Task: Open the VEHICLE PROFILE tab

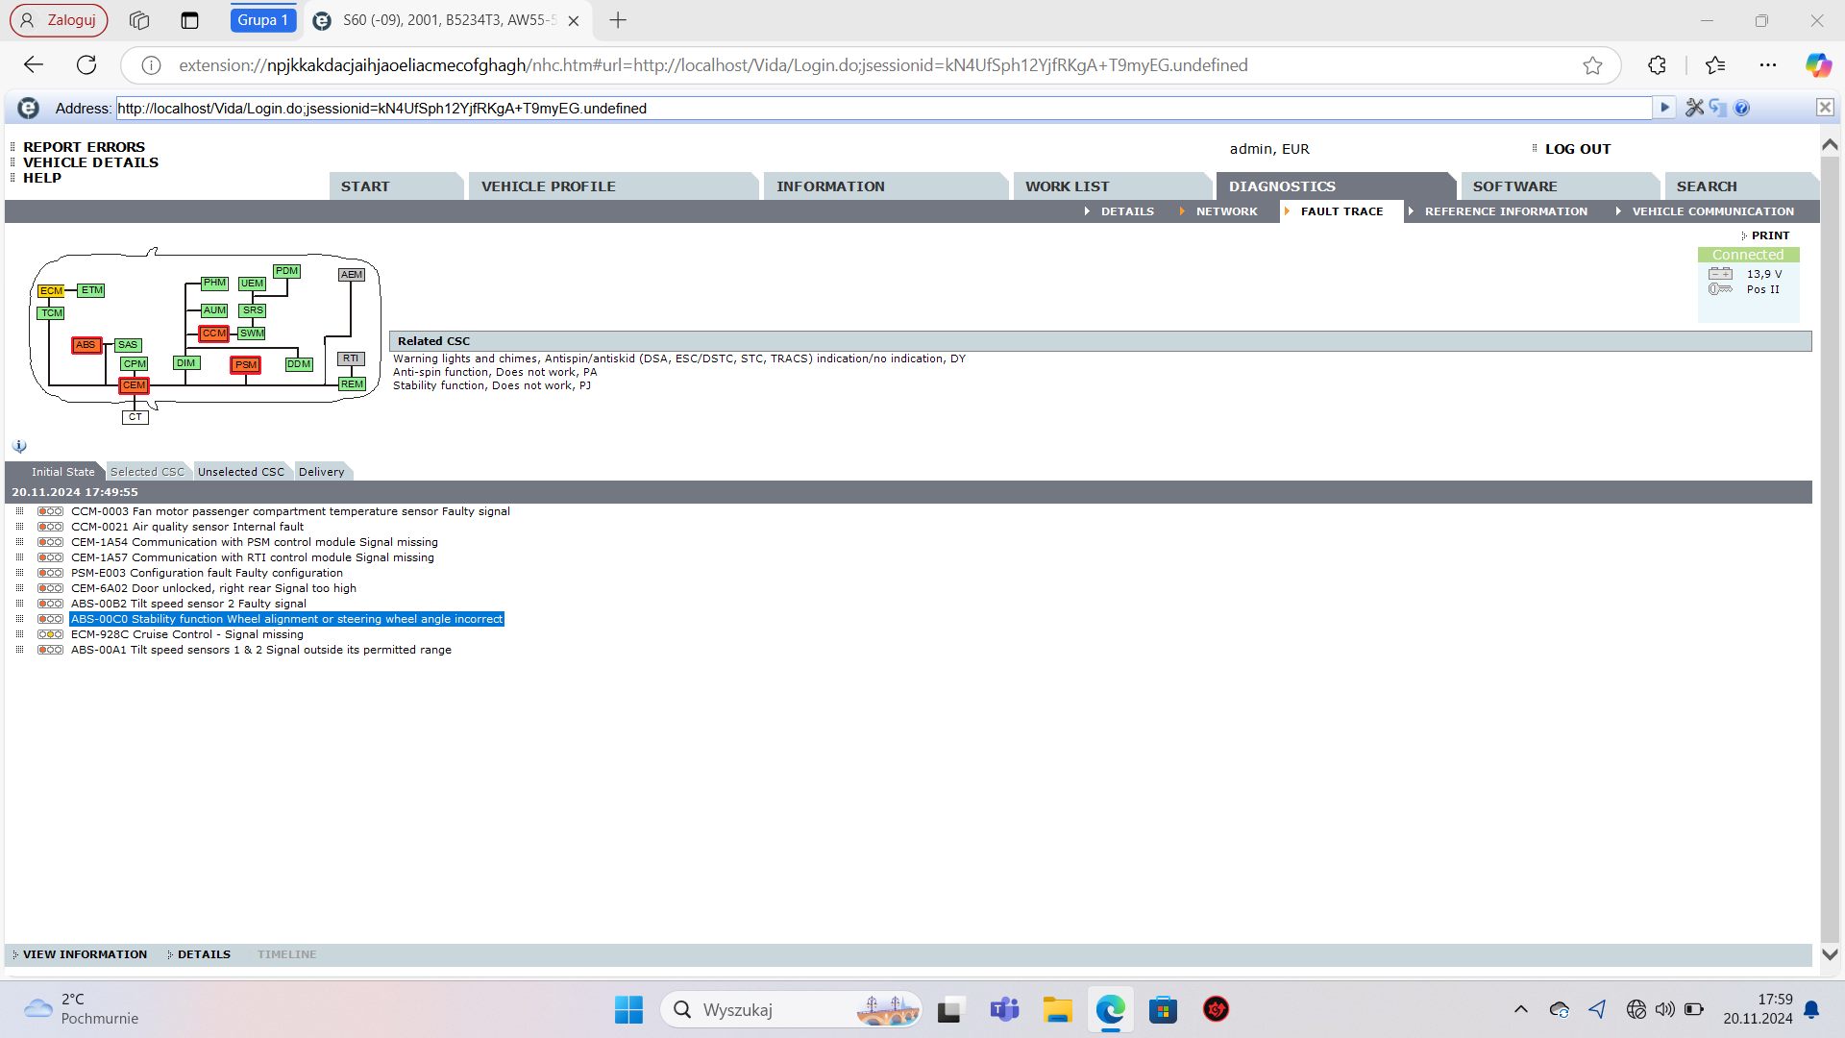Action: [548, 186]
